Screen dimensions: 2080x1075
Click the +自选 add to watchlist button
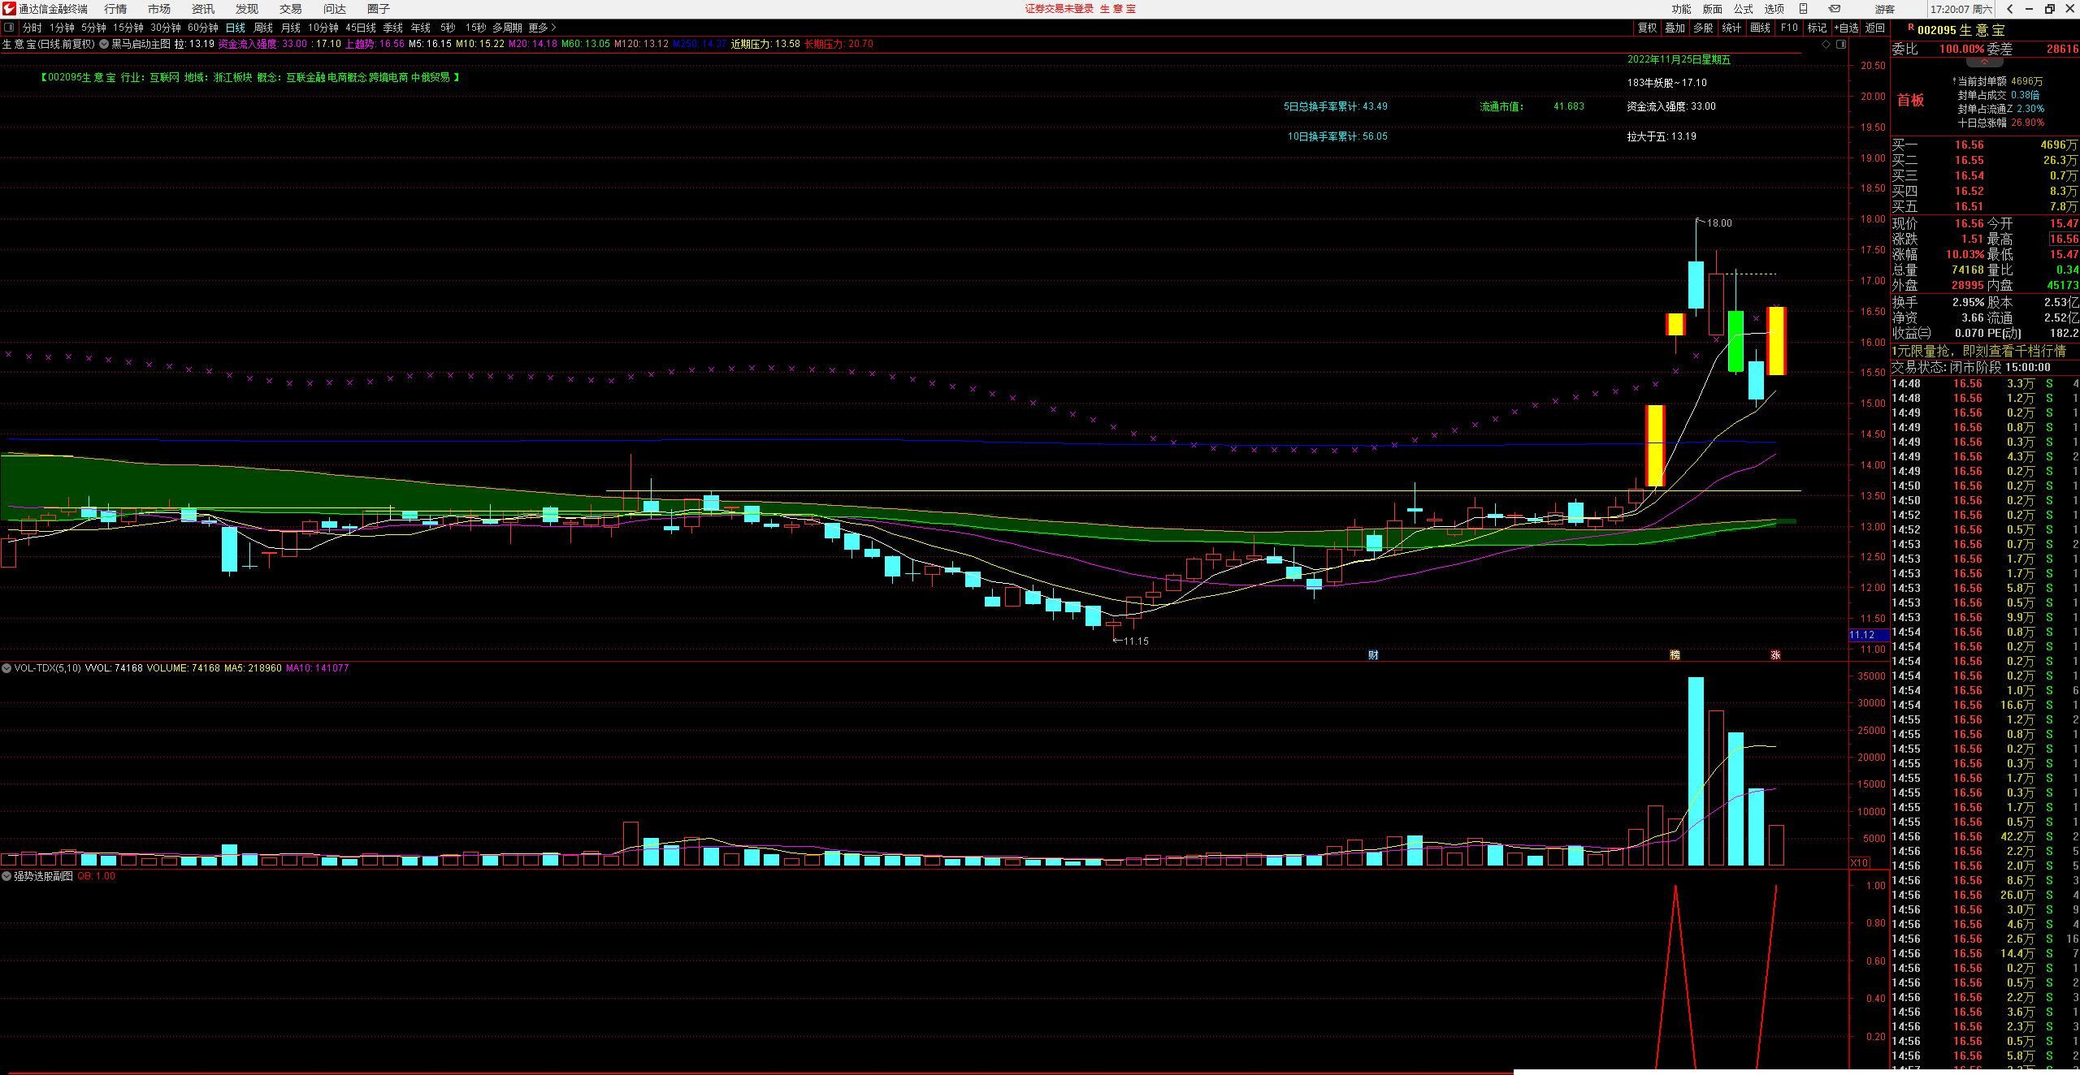1846,28
